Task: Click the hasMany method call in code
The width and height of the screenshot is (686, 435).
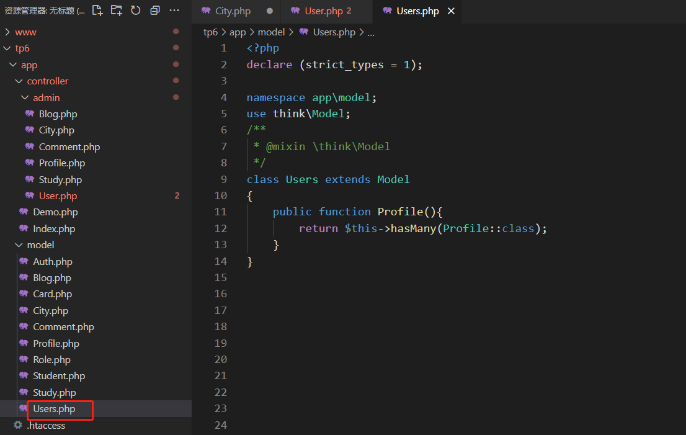Action: [414, 228]
